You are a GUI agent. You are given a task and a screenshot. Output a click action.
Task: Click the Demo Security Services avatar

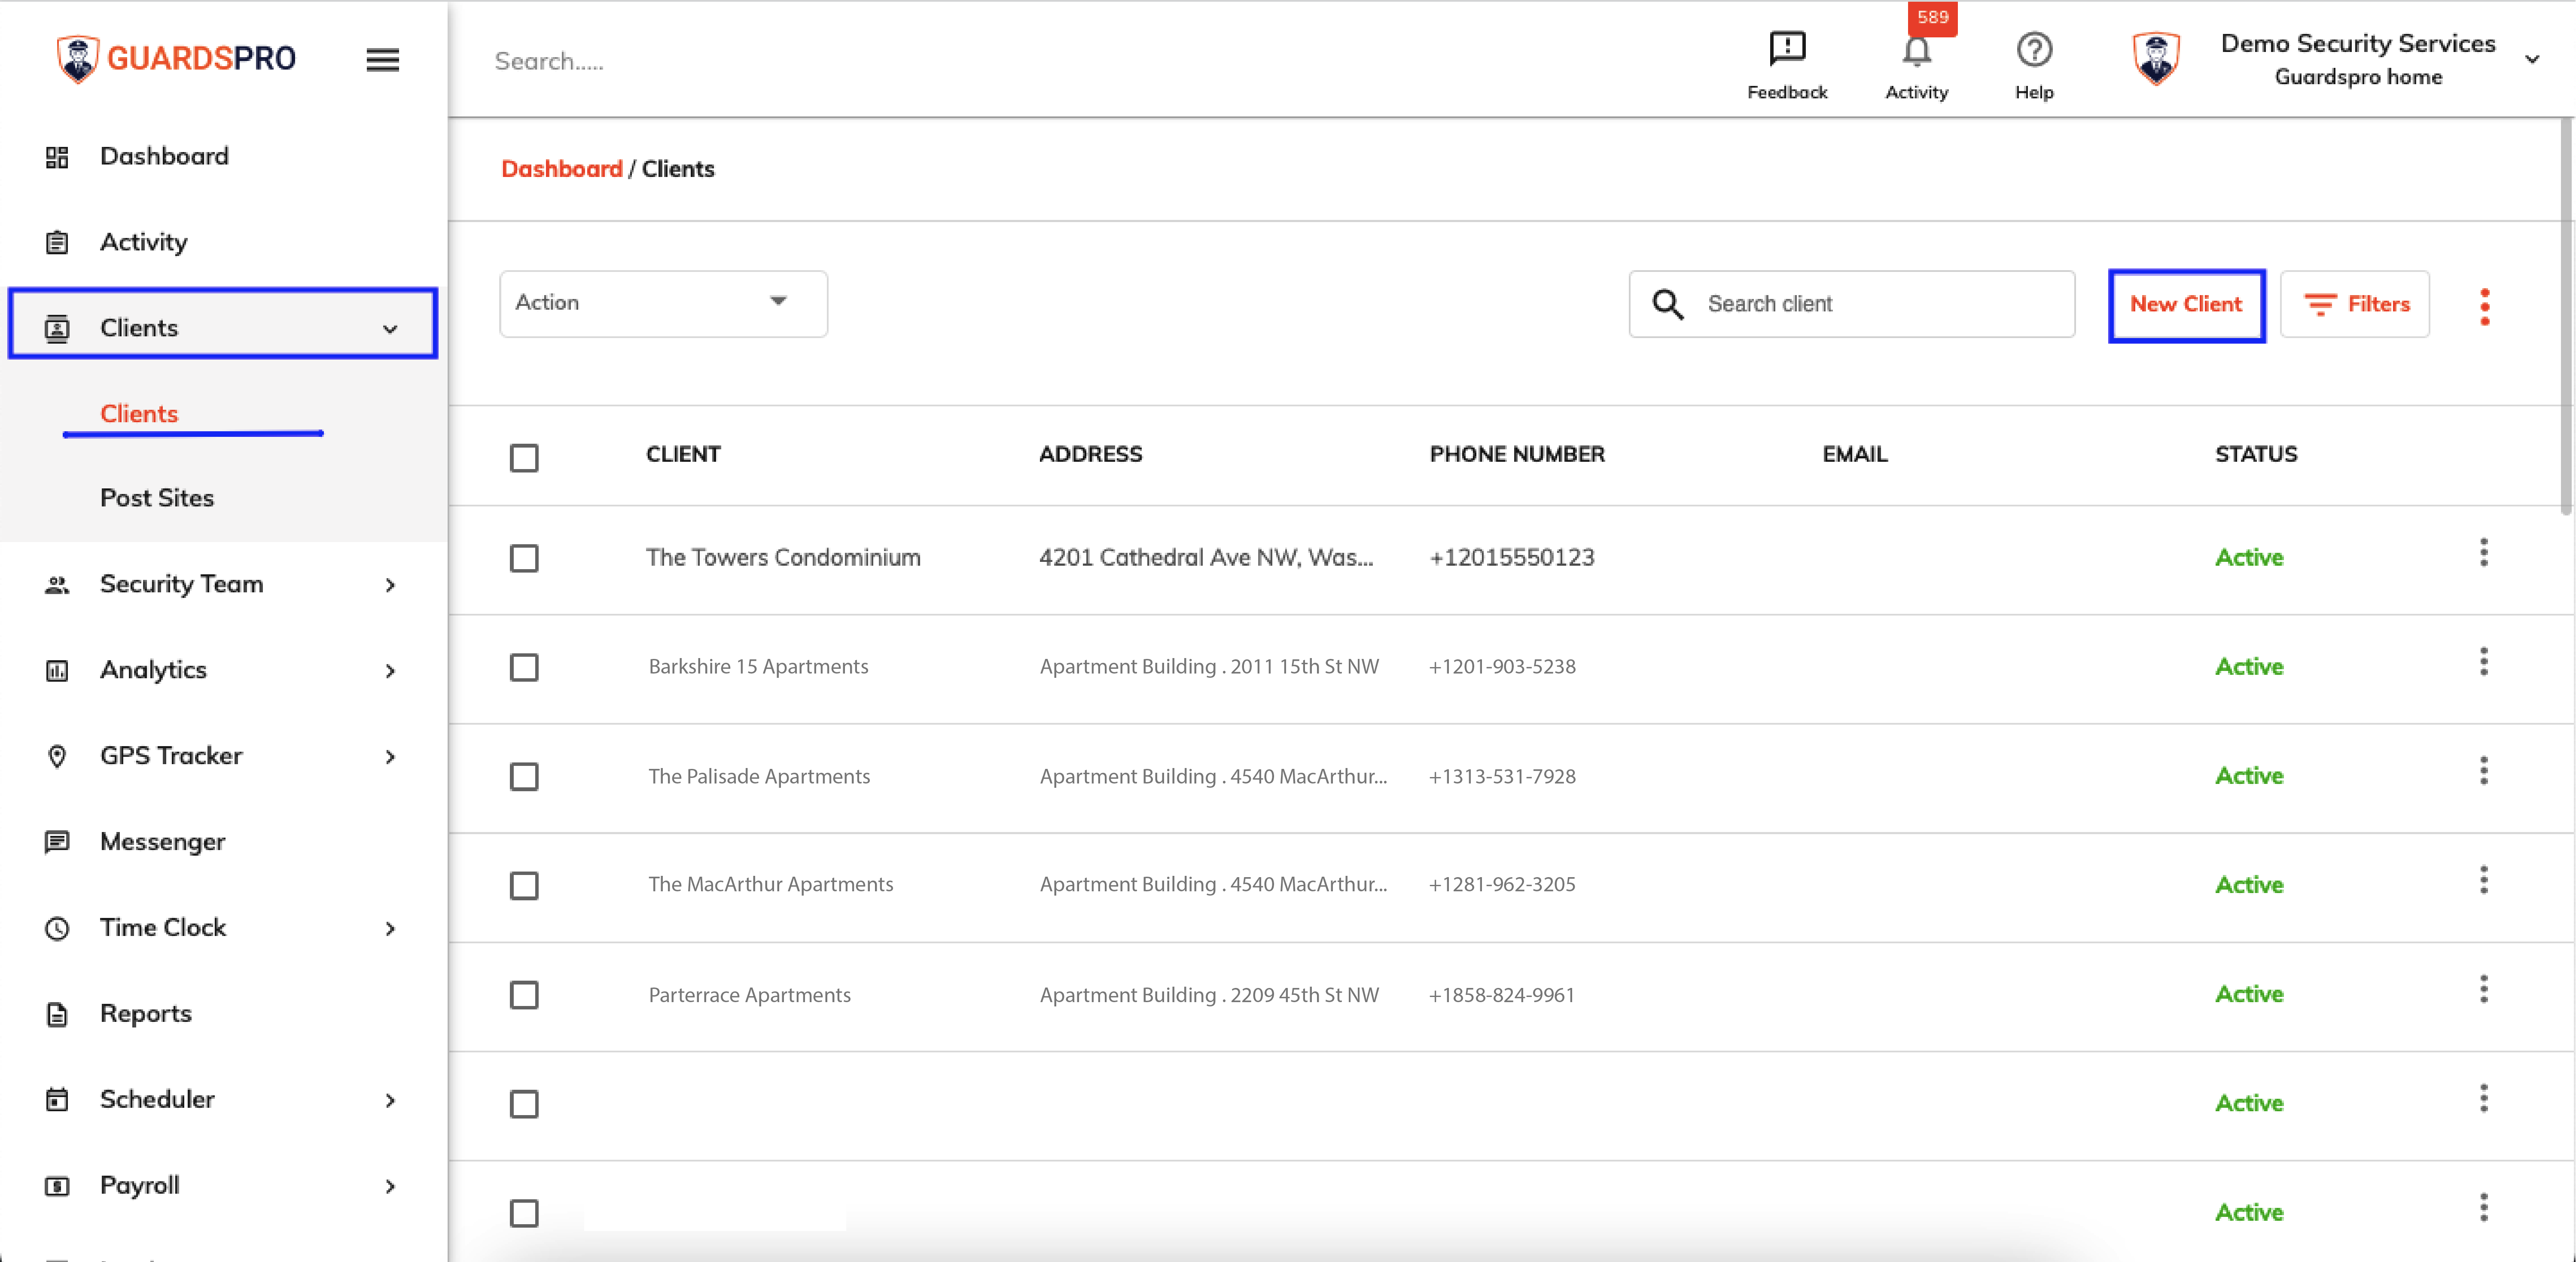(x=2156, y=58)
